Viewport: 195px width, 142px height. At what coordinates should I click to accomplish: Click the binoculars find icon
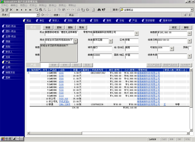coord(99,10)
